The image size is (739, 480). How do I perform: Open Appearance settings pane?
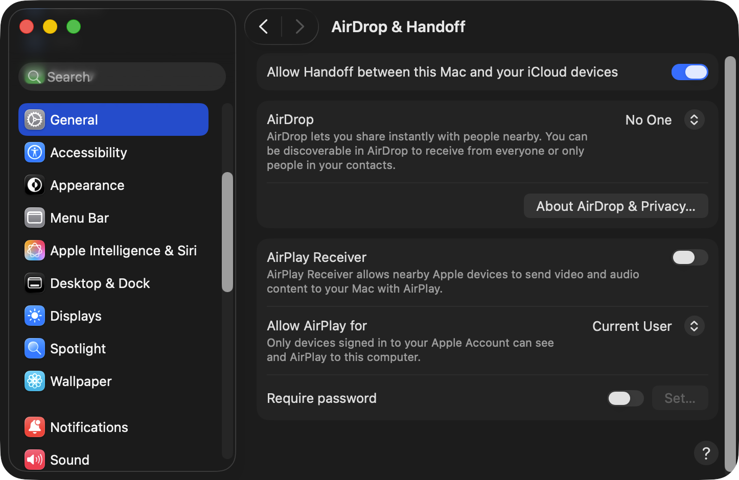click(113, 185)
